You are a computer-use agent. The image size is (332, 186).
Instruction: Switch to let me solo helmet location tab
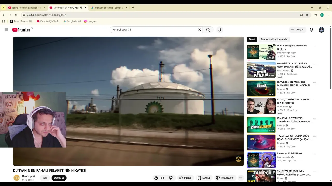click(26, 8)
